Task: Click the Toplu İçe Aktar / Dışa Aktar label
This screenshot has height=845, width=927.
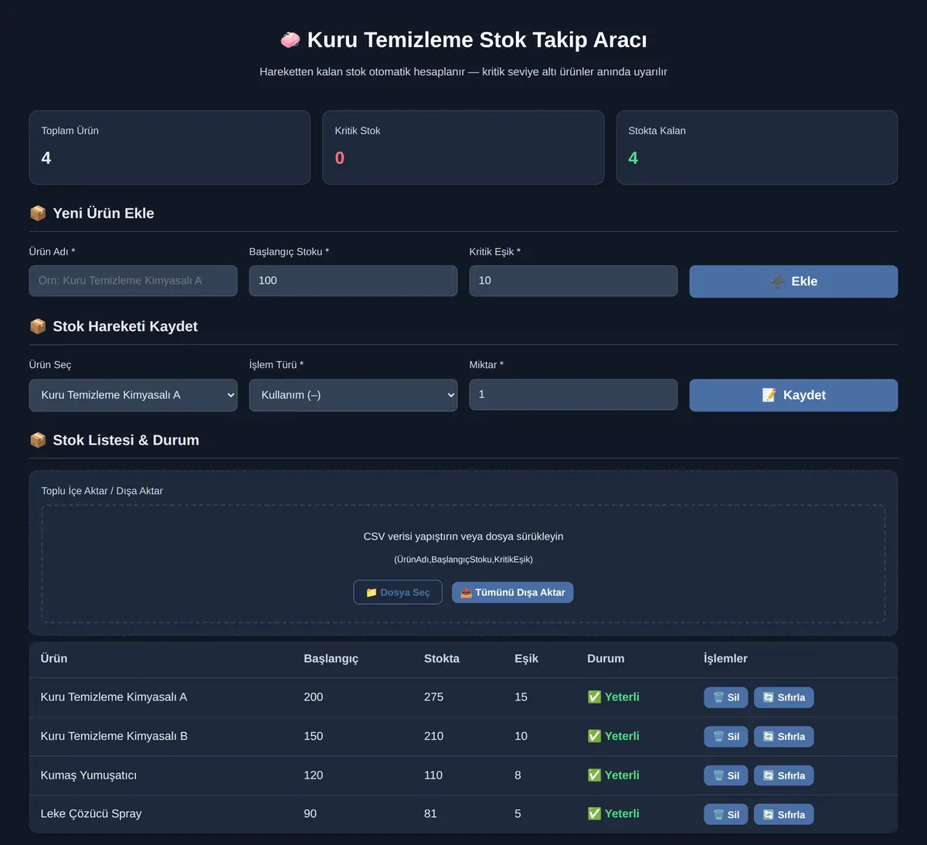Action: pyautogui.click(x=102, y=491)
